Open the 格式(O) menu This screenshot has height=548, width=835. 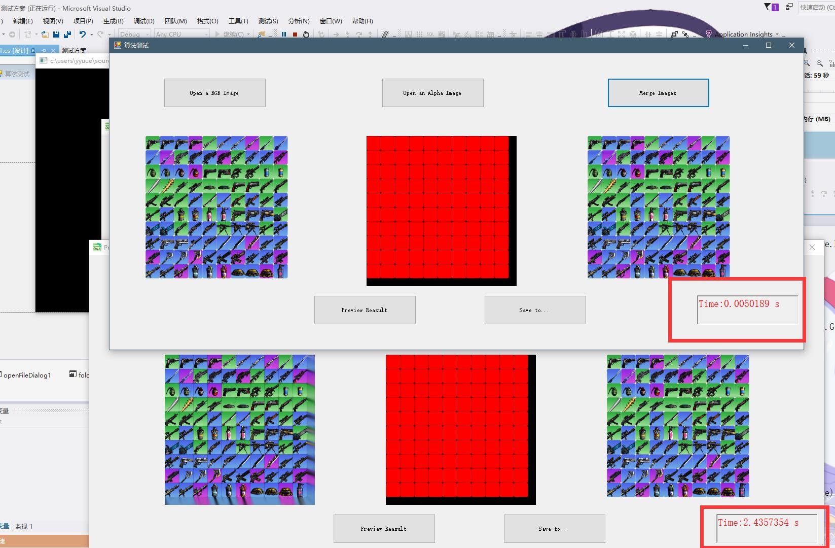pos(207,21)
